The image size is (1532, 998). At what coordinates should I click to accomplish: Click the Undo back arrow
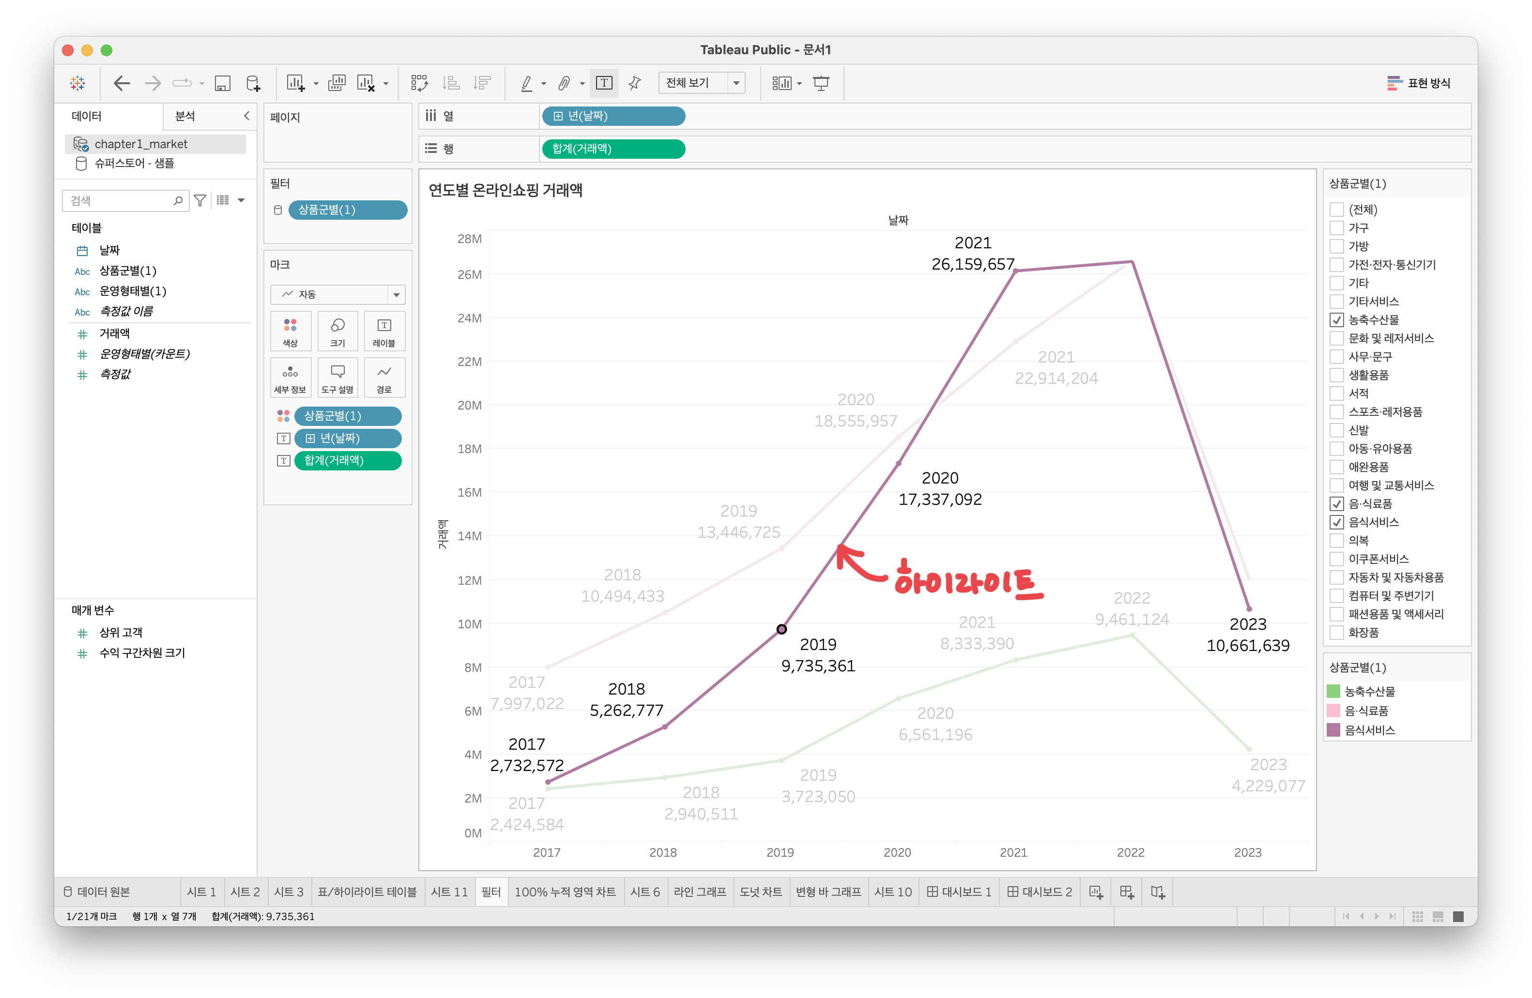pyautogui.click(x=121, y=83)
